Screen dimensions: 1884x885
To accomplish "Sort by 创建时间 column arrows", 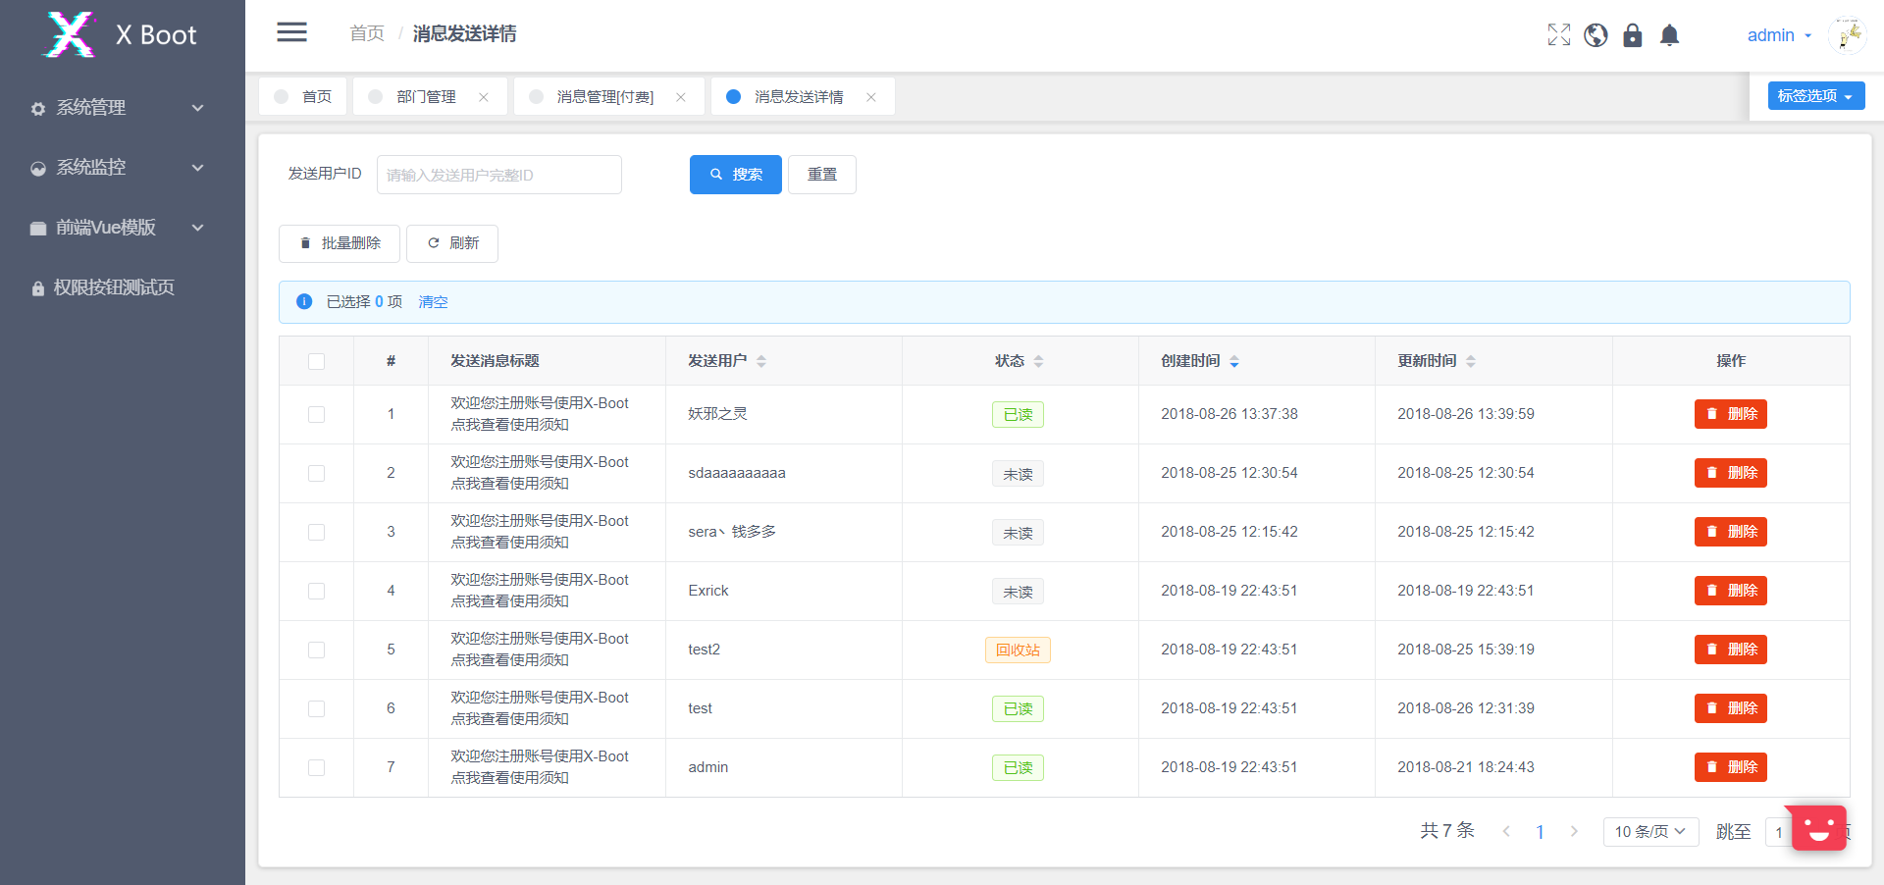I will pos(1234,361).
